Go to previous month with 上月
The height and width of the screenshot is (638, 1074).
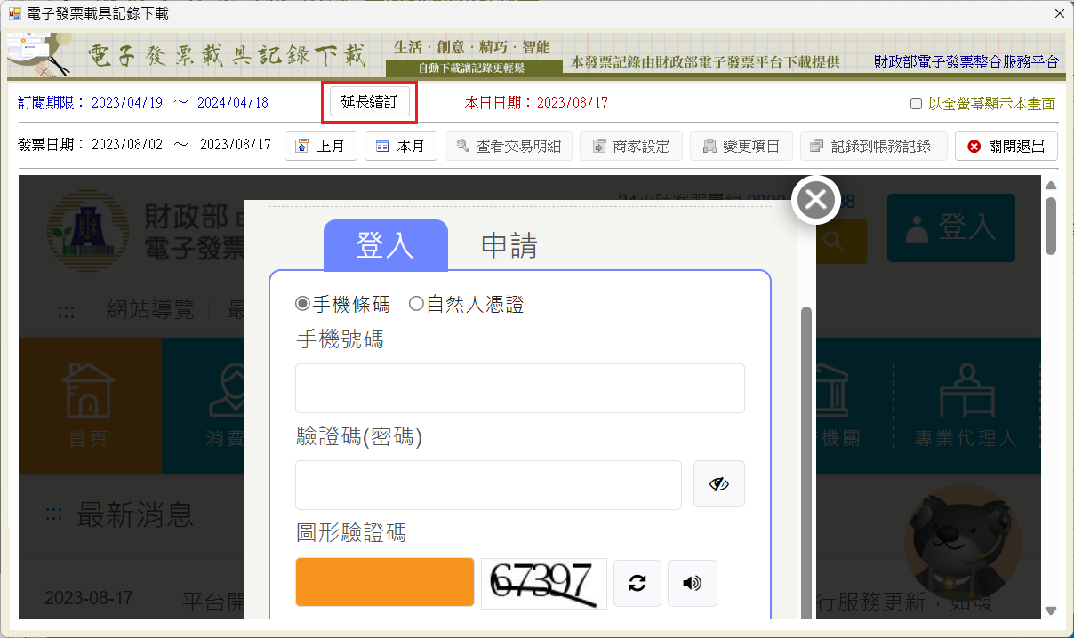click(x=321, y=146)
